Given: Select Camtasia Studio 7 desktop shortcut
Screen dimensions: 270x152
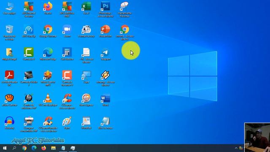Looking at the screenshot, I should tap(29, 78).
